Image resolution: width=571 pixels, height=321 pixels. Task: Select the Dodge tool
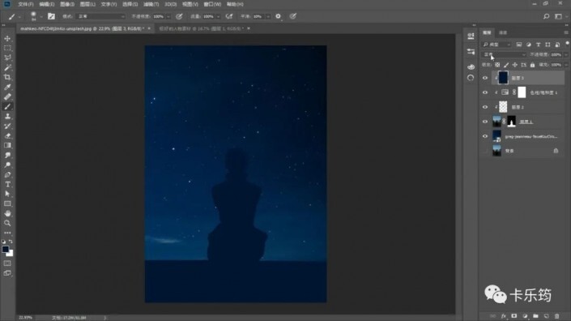pos(7,165)
